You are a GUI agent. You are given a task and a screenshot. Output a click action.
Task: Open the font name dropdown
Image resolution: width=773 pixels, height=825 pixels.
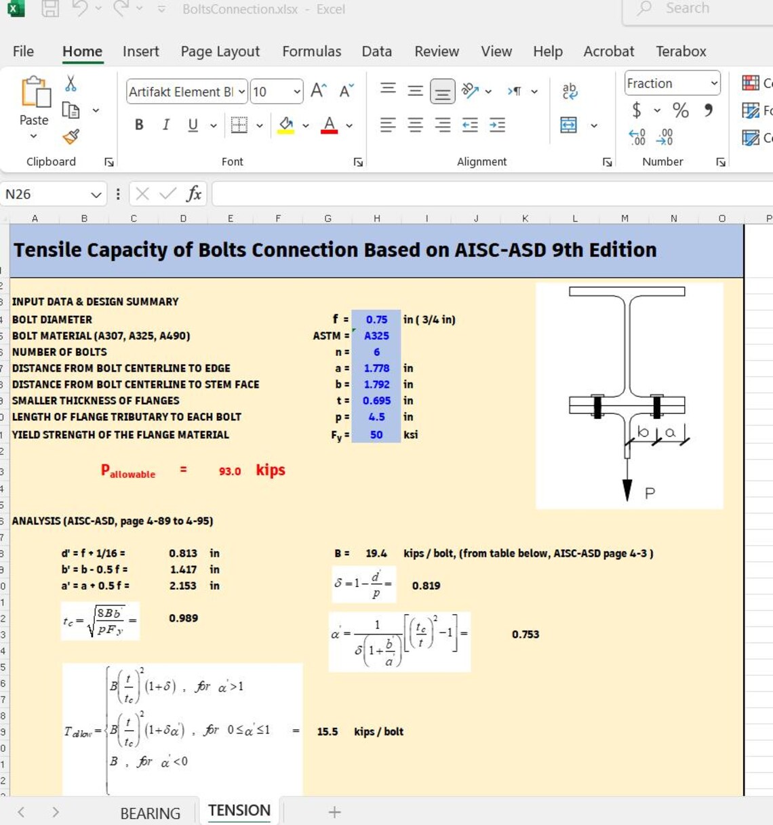tap(241, 92)
